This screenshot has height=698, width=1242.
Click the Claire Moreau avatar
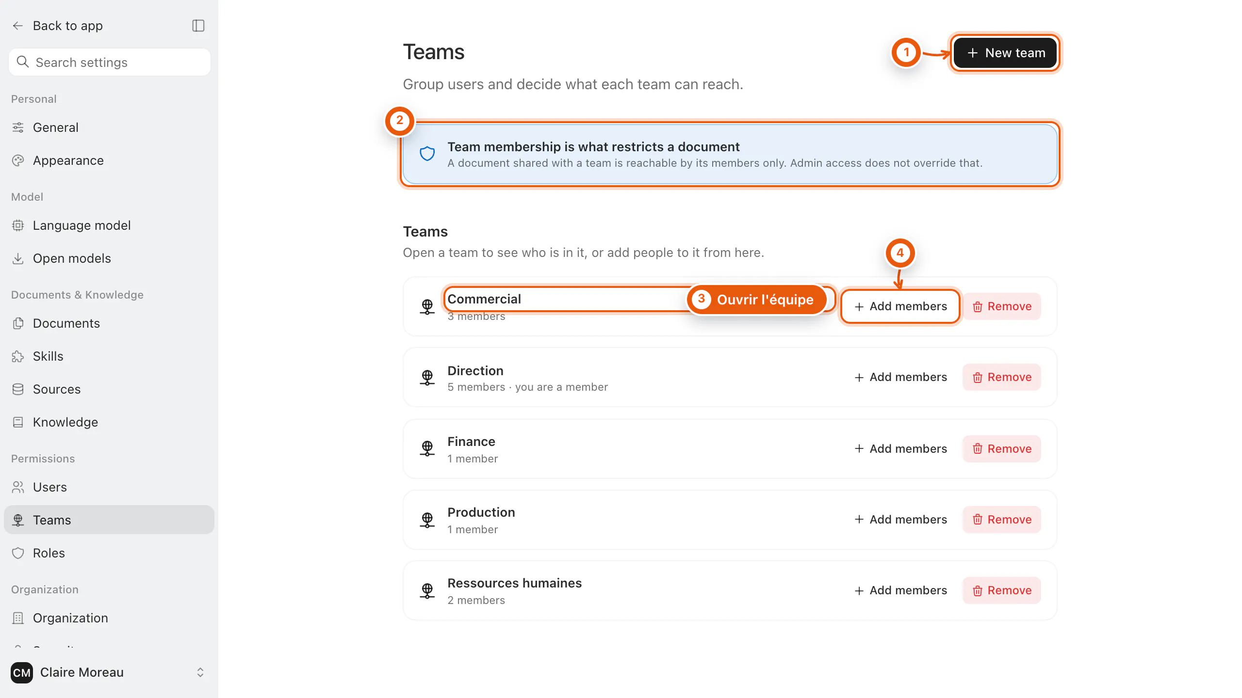click(x=22, y=672)
